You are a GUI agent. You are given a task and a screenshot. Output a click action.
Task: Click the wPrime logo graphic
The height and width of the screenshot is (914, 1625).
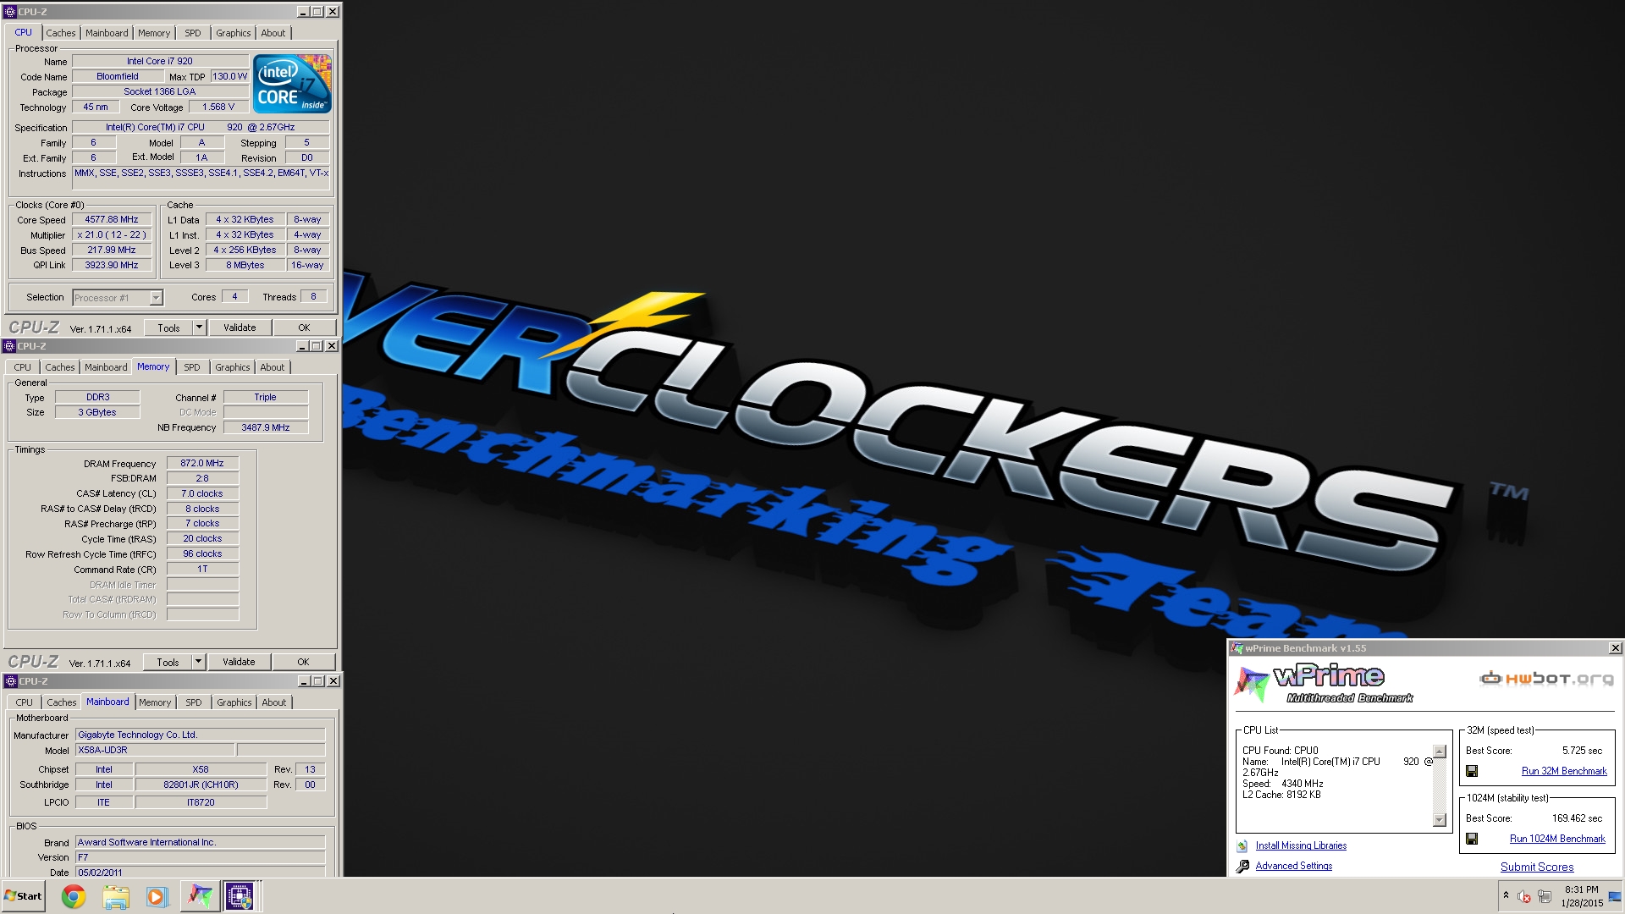(1323, 684)
